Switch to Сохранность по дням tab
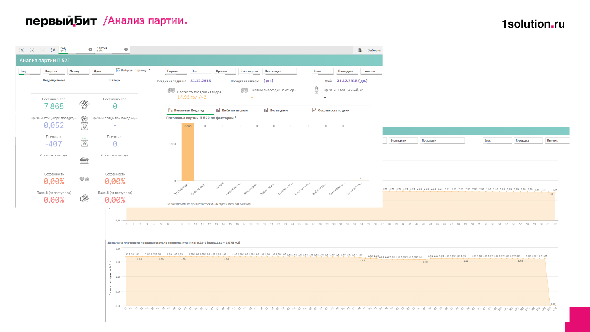This screenshot has height=332, width=590. pos(331,110)
